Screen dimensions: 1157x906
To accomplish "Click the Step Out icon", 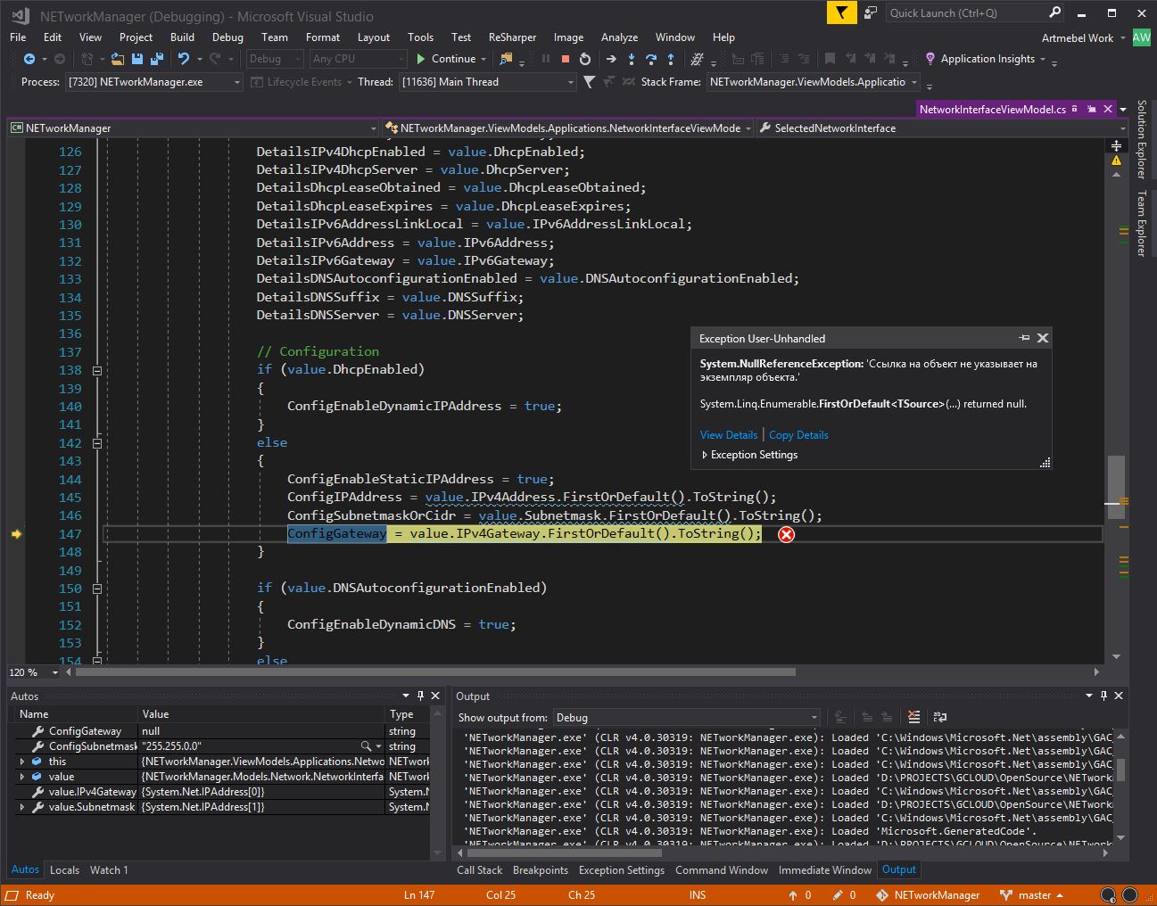I will click(671, 59).
